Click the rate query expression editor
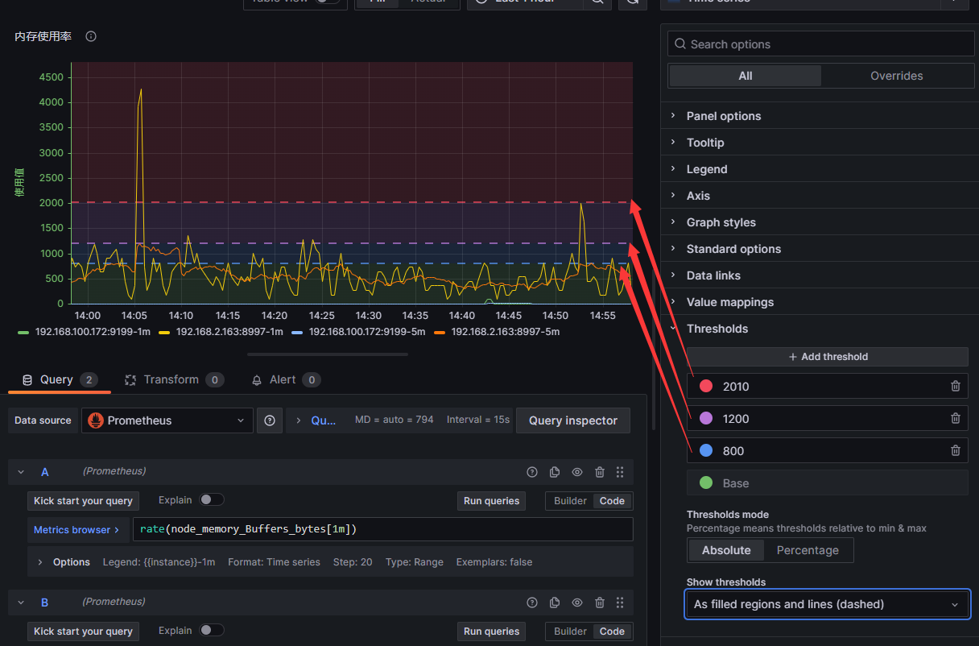Viewport: 979px width, 646px height. [383, 529]
